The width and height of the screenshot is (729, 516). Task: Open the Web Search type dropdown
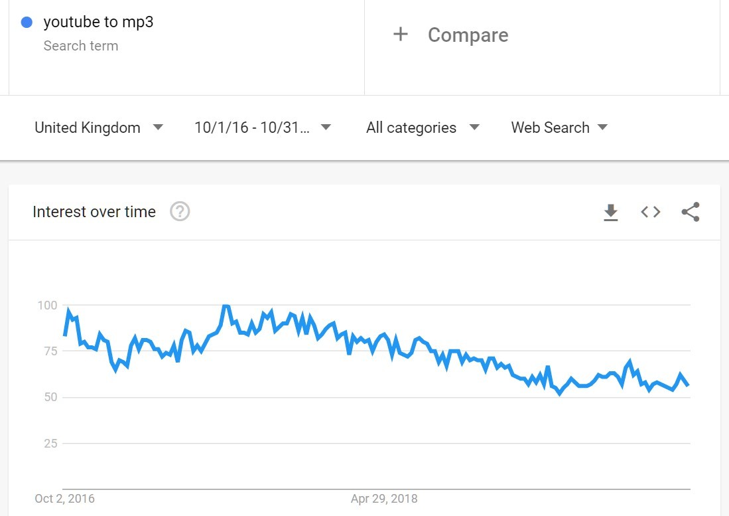550,128
